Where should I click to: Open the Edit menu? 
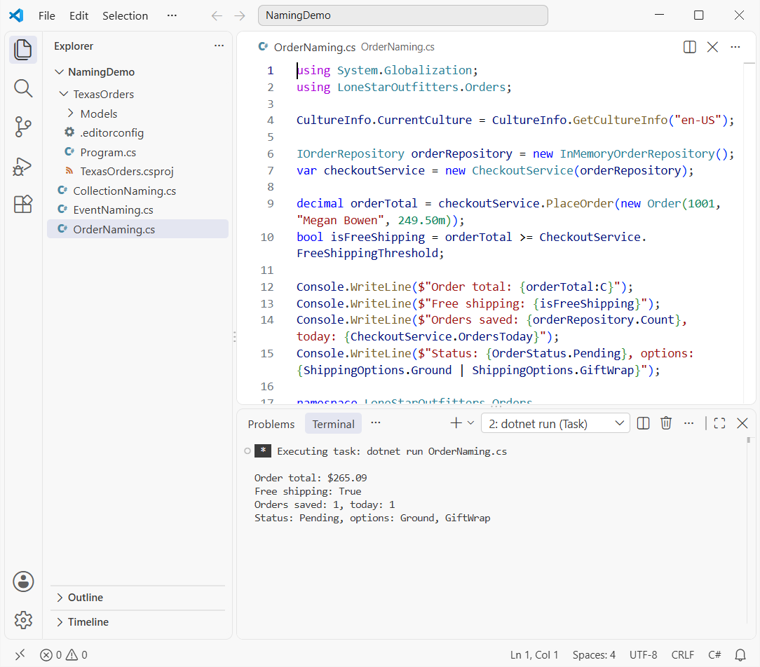point(79,15)
